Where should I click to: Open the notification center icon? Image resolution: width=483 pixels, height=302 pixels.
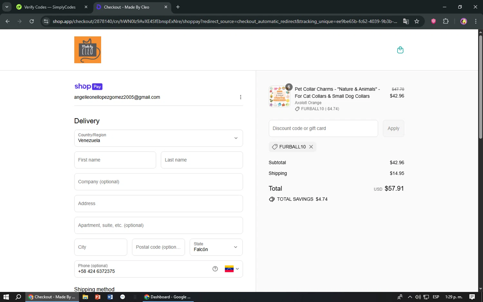coord(472,297)
